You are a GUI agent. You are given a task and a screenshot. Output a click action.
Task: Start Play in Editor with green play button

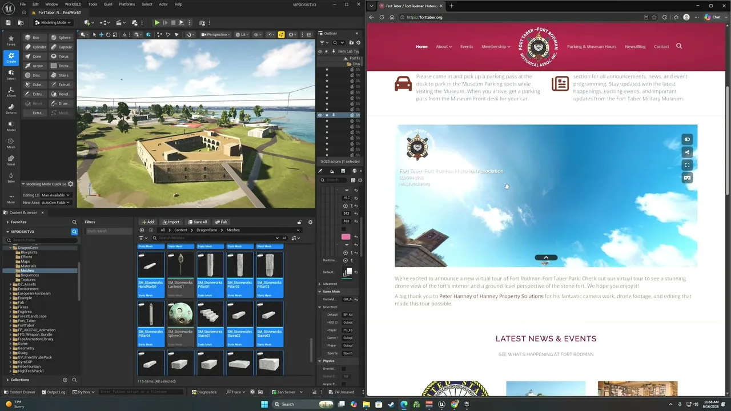[x=157, y=22]
